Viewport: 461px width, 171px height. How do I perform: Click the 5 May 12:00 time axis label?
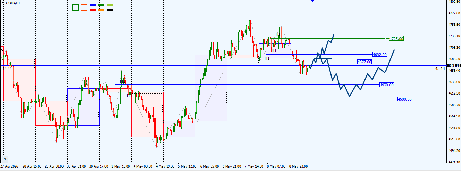187,166
